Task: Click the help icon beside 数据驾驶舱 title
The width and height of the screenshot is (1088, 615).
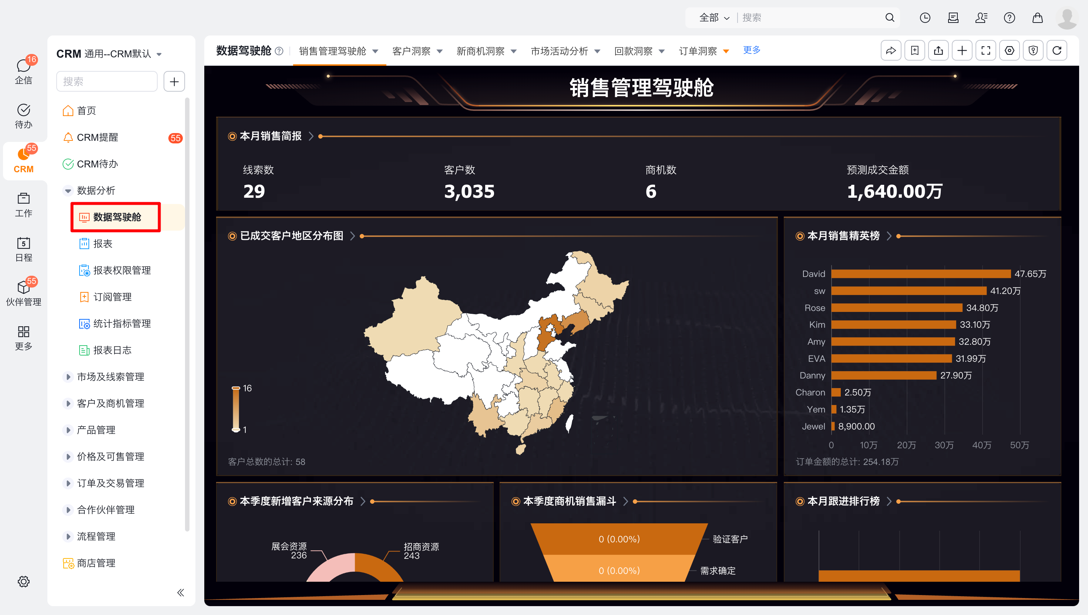Action: [x=279, y=51]
